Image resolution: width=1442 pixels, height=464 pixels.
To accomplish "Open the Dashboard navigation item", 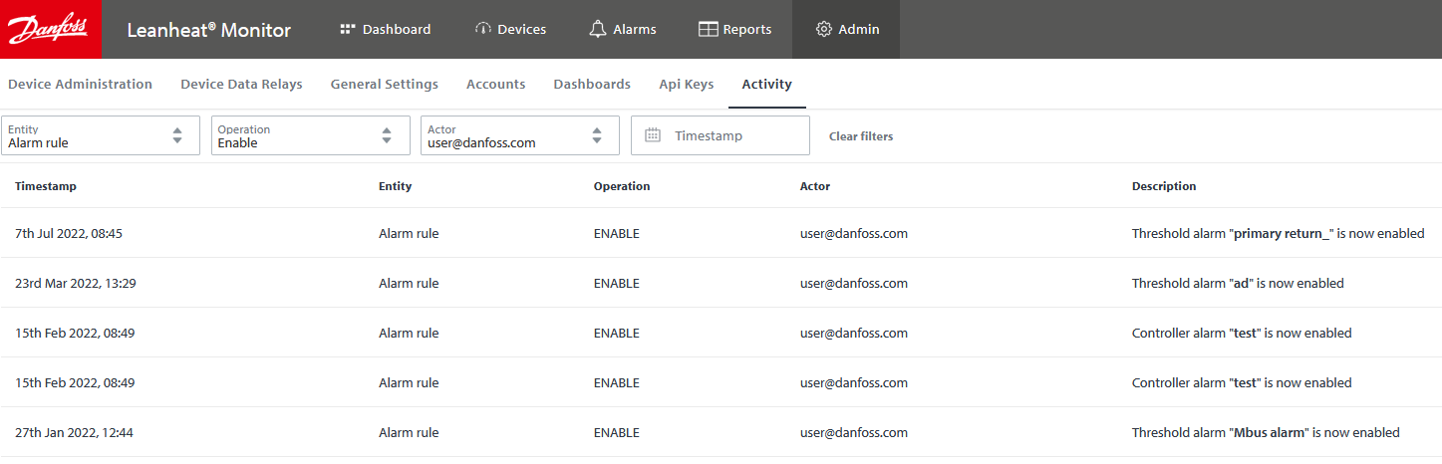I will [x=385, y=29].
